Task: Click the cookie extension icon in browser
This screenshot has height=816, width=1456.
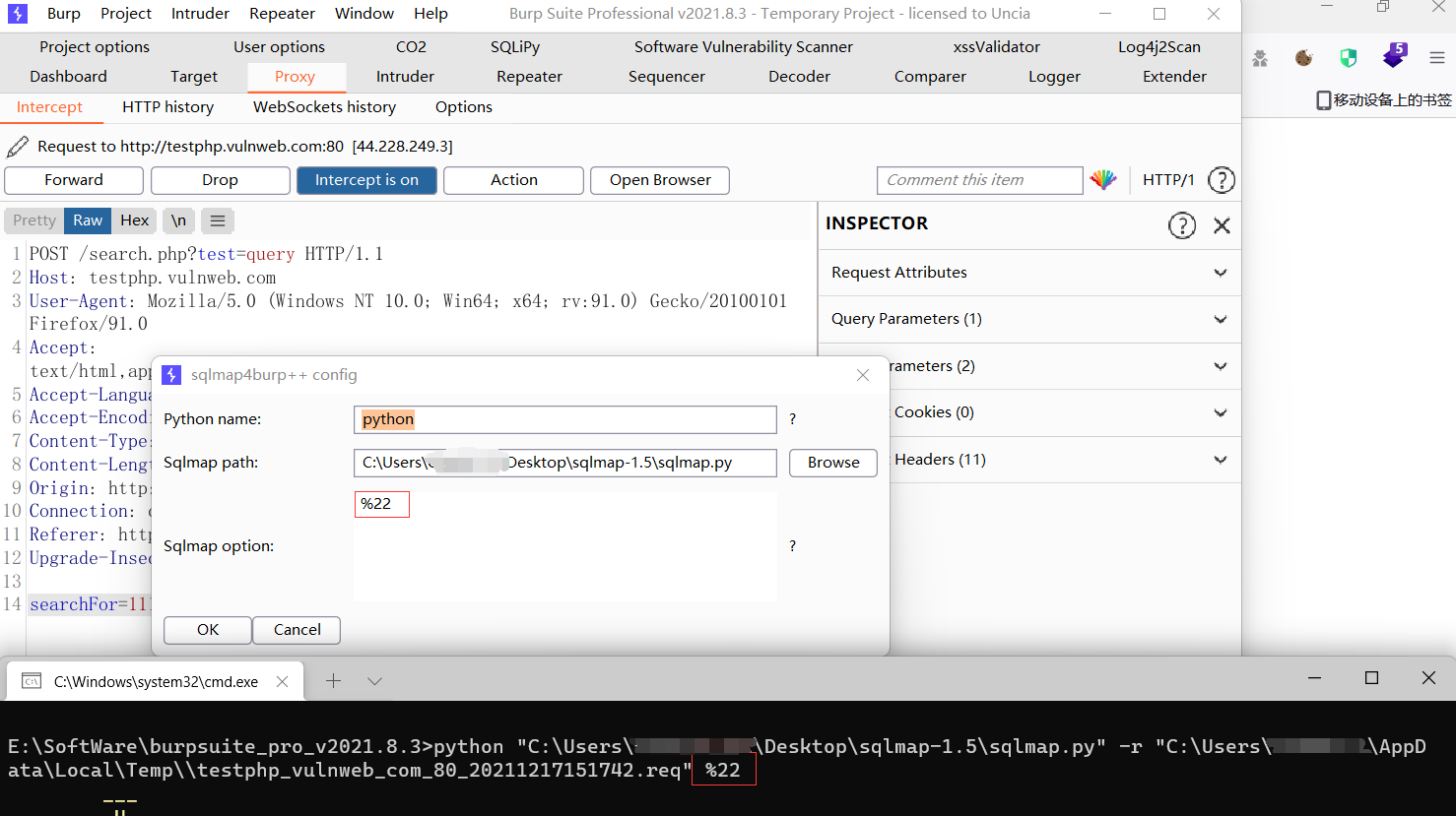Action: coord(1303,58)
